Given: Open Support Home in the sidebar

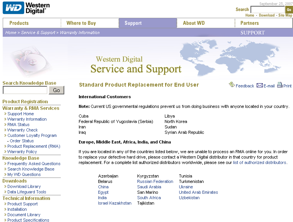Looking at the screenshot, I should click(x=21, y=114).
